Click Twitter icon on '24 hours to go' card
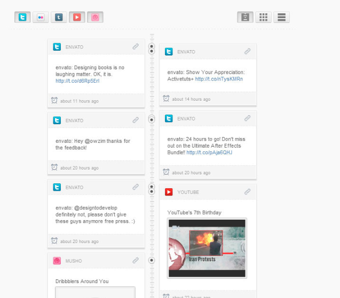The width and height of the screenshot is (340, 298). (169, 118)
